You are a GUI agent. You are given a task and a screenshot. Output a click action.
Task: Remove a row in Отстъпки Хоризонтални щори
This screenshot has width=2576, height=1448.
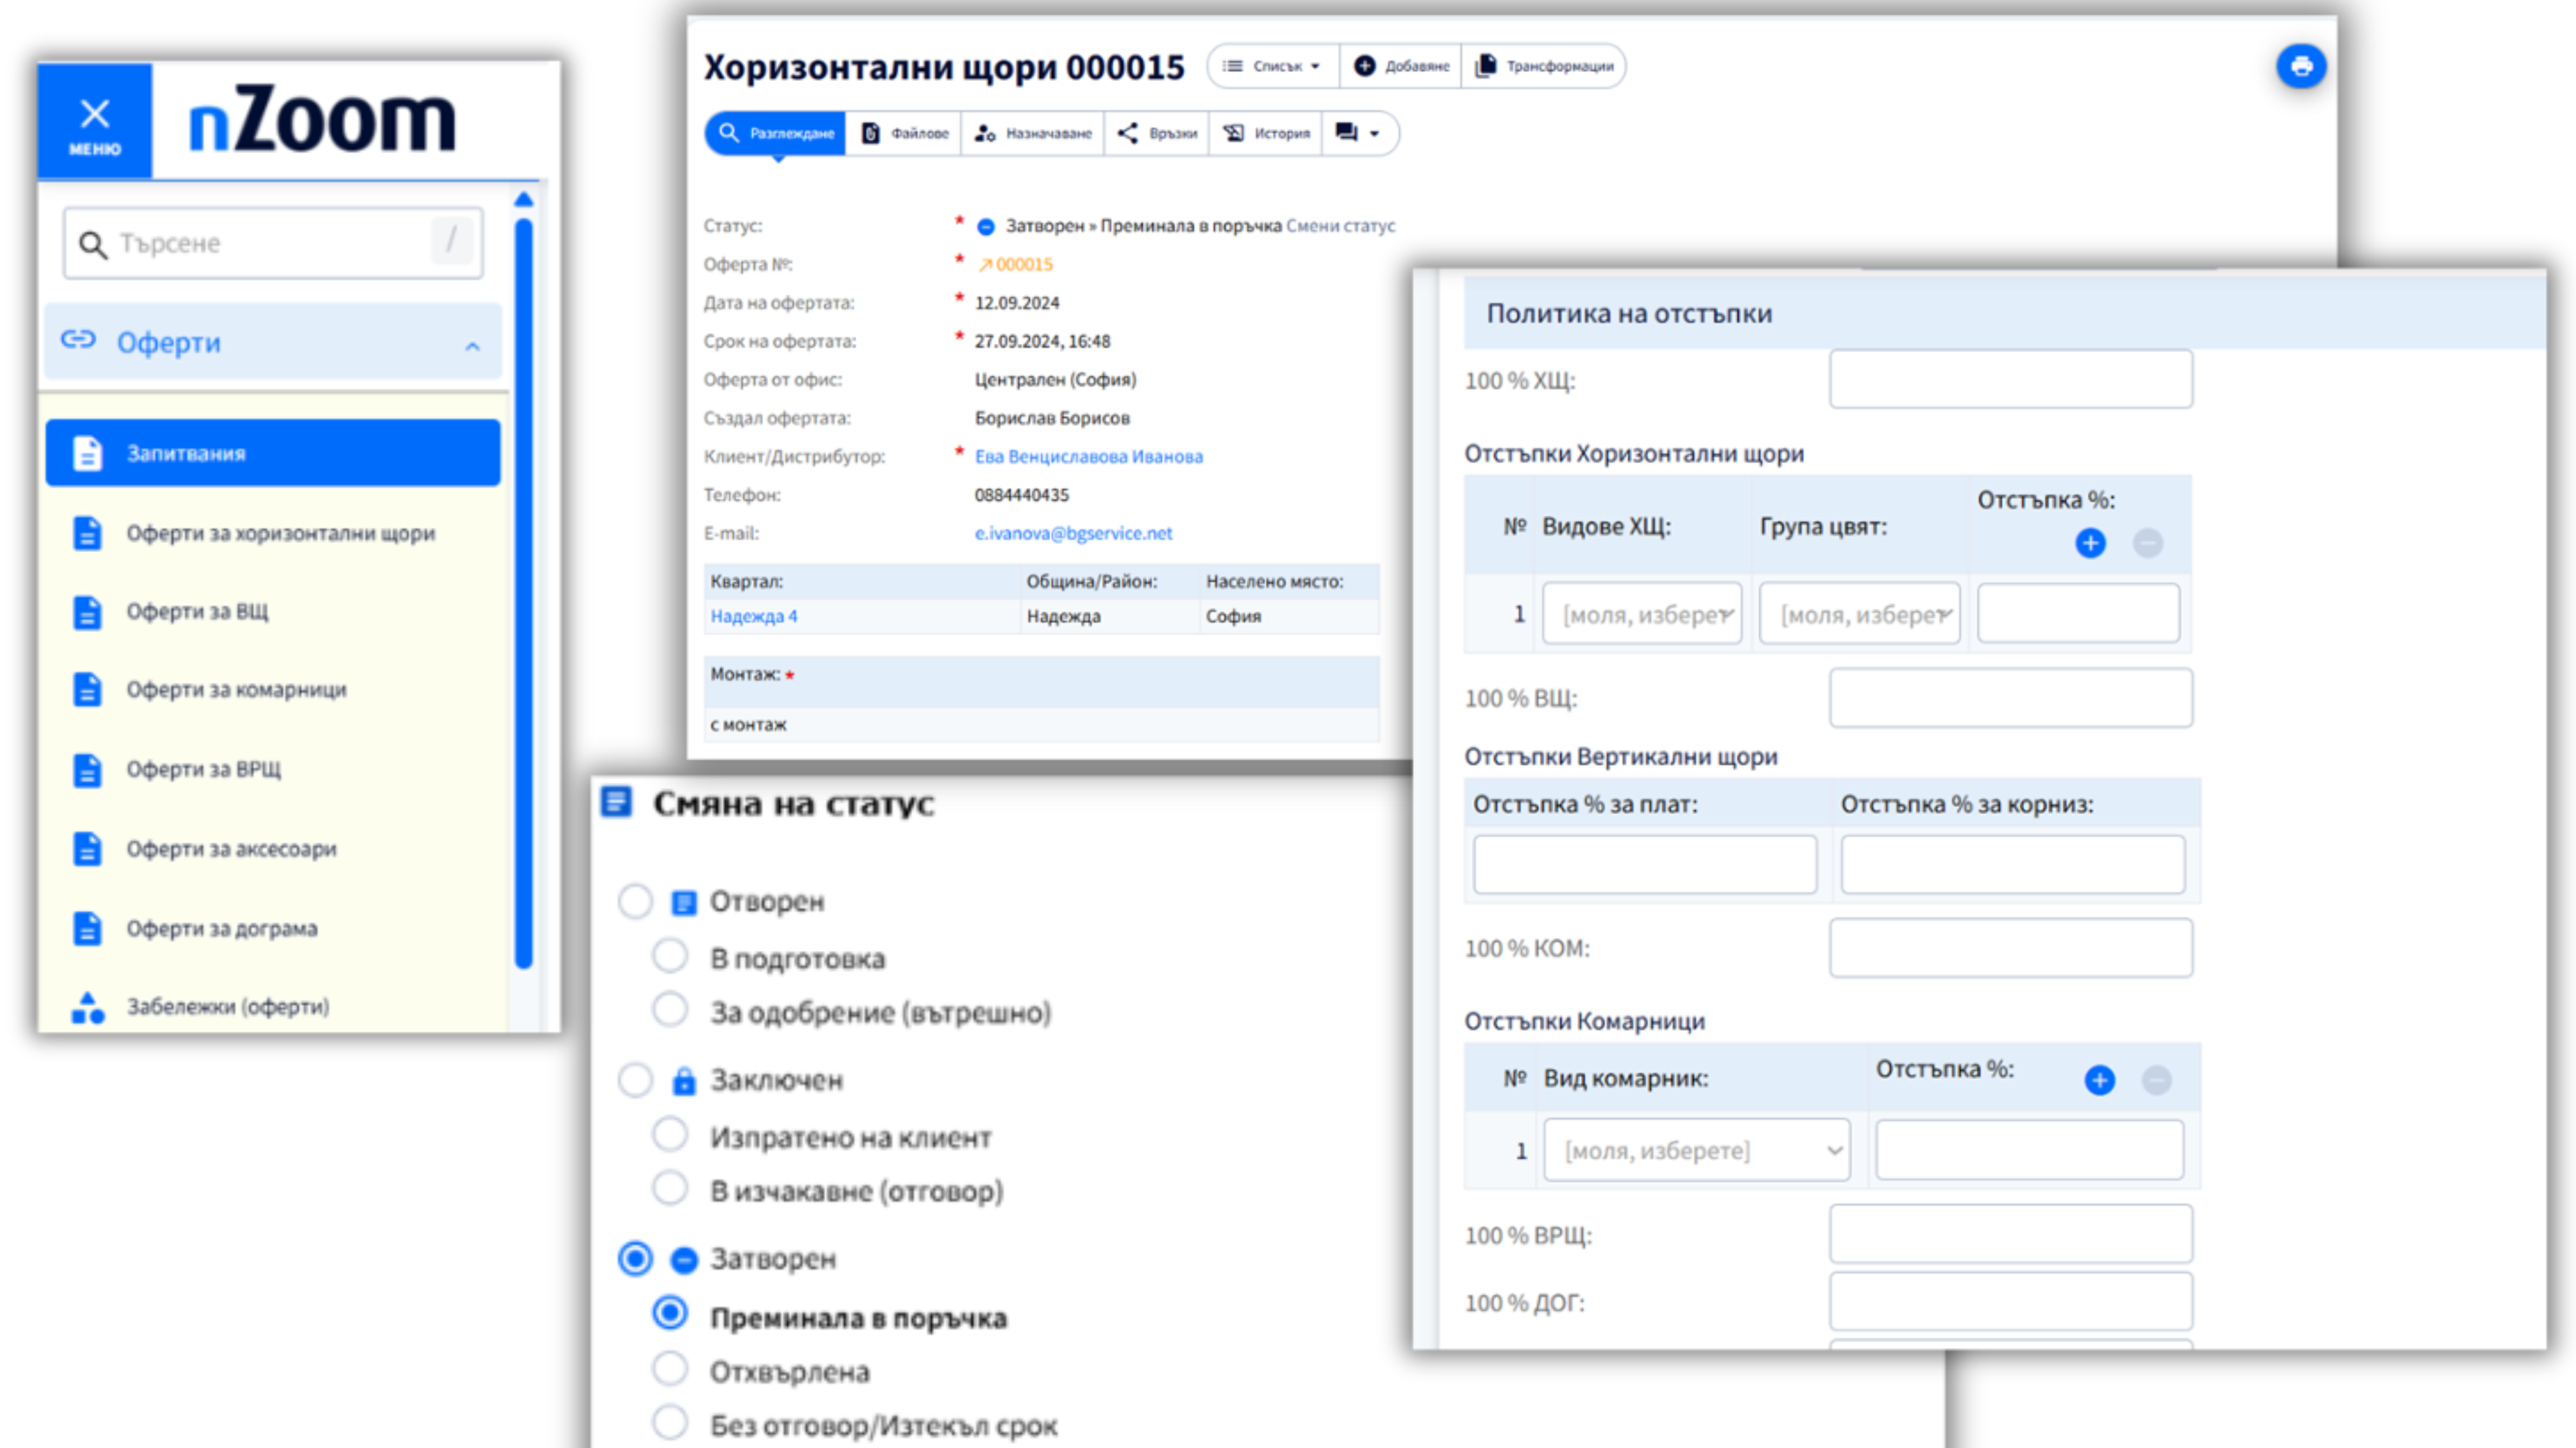(2148, 543)
